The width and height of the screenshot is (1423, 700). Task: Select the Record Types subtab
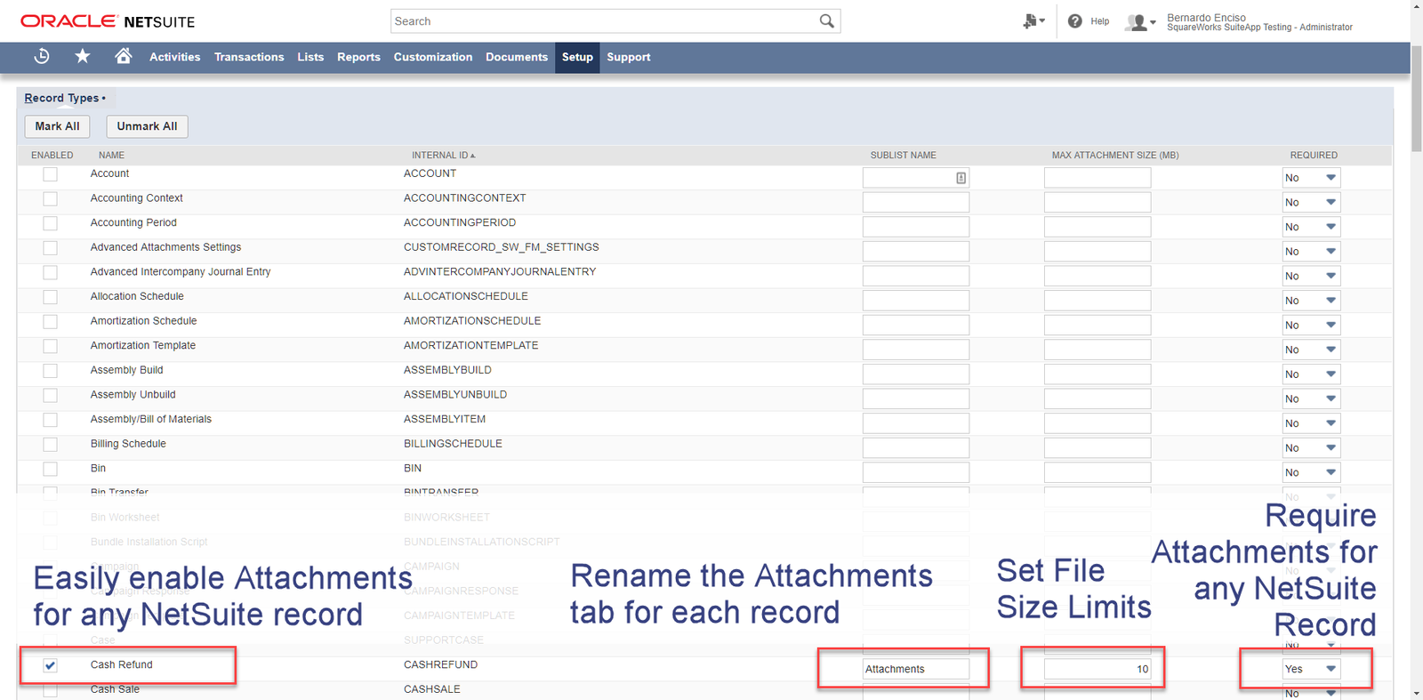pyautogui.click(x=65, y=98)
